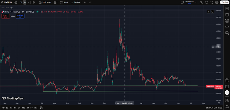The width and height of the screenshot is (230, 110).
Task: Set the date range to 3M
Action: pyautogui.click(x=15, y=108)
